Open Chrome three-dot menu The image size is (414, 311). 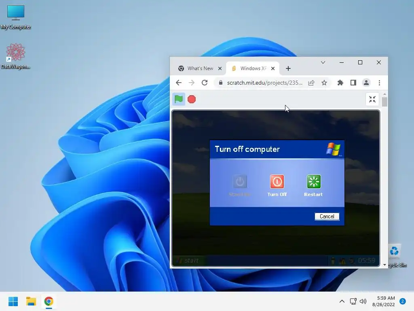379,83
